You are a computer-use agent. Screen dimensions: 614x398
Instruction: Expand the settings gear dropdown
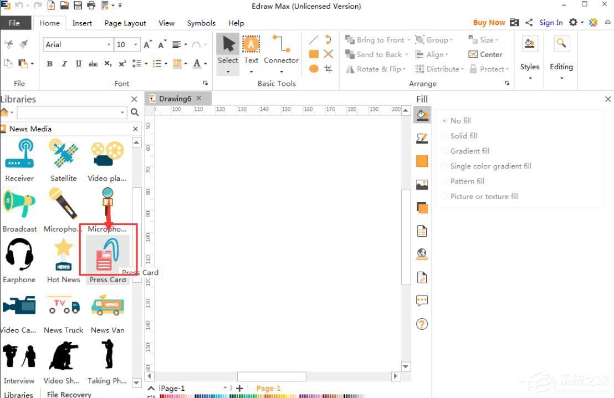pyautogui.click(x=582, y=22)
